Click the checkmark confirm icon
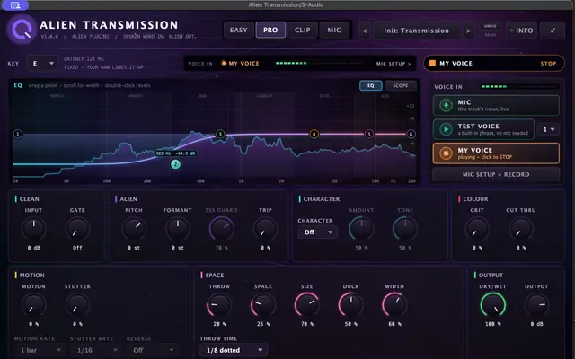 click(x=553, y=31)
